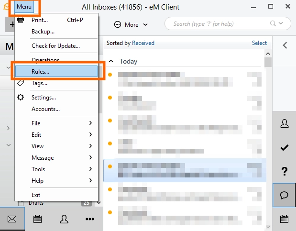
Task: Open Tags... menu entry
Action: [56, 83]
